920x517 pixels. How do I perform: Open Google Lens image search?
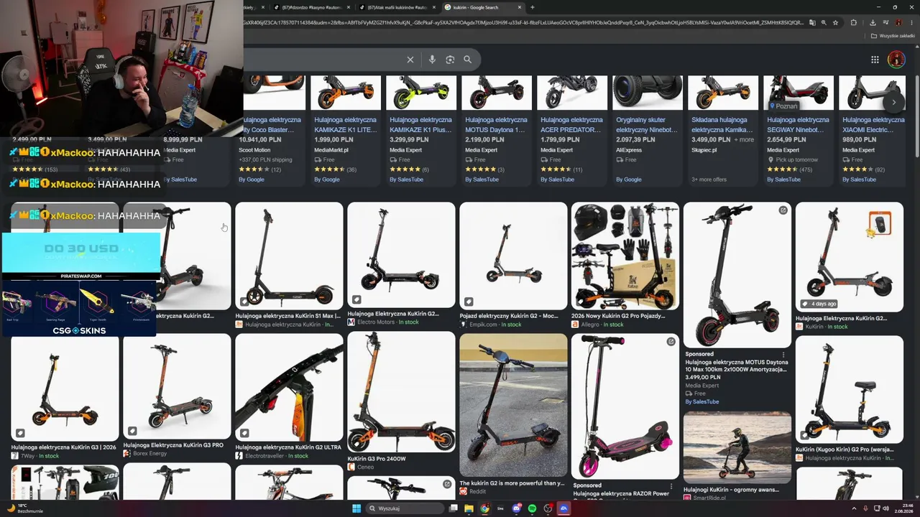[x=450, y=60]
